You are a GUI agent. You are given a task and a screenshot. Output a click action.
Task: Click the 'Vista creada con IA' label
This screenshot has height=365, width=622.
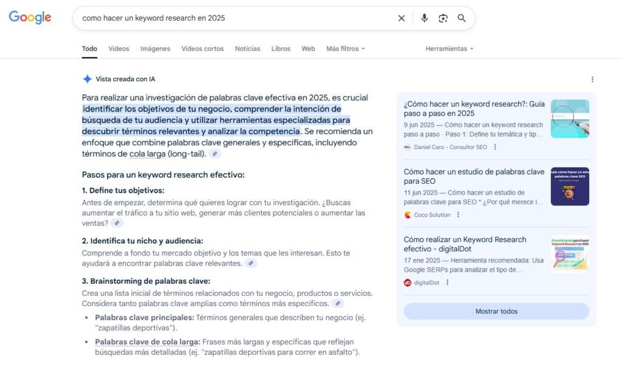click(125, 79)
